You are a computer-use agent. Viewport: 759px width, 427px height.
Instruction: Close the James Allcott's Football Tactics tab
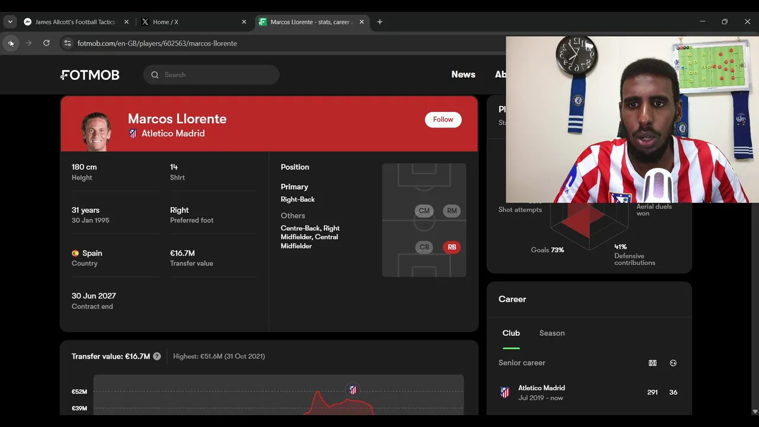126,22
